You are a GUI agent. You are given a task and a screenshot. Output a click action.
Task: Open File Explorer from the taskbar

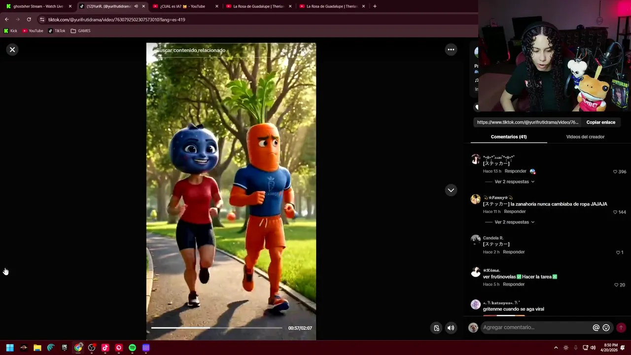37,348
